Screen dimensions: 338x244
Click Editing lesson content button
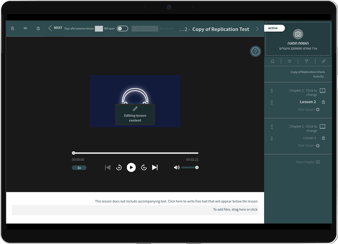click(135, 115)
